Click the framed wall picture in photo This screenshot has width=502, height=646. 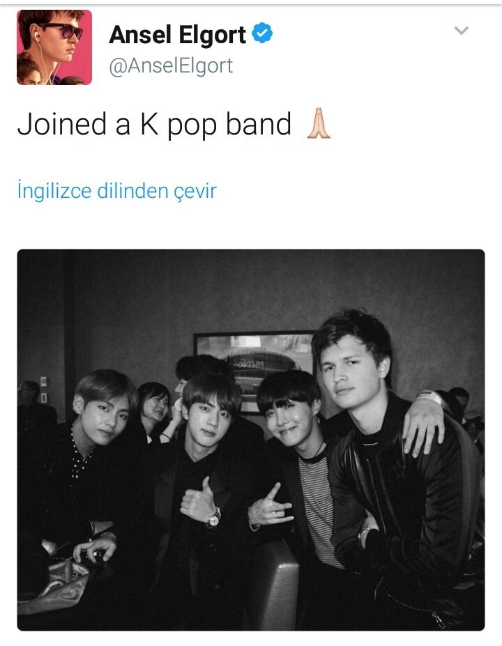[x=256, y=367]
